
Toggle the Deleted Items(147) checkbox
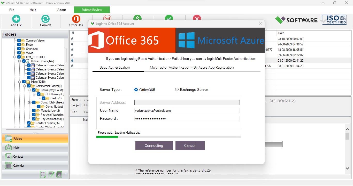tap(24, 61)
